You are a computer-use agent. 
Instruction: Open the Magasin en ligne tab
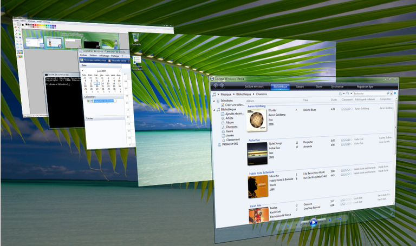tap(365, 87)
